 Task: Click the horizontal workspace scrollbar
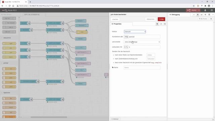click(49, 117)
